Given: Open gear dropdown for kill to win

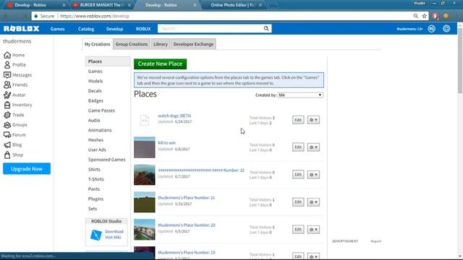Looking at the screenshot, I should point(313,147).
